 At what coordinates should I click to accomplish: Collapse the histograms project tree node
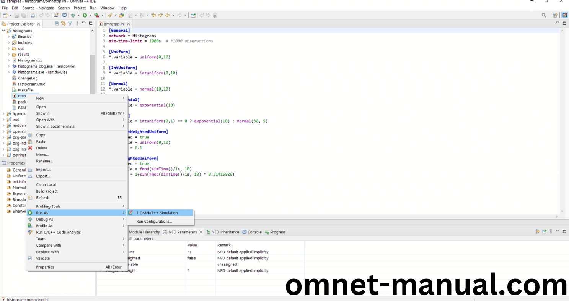point(3,31)
